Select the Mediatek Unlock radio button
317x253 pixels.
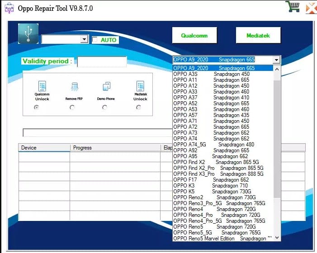(138, 108)
